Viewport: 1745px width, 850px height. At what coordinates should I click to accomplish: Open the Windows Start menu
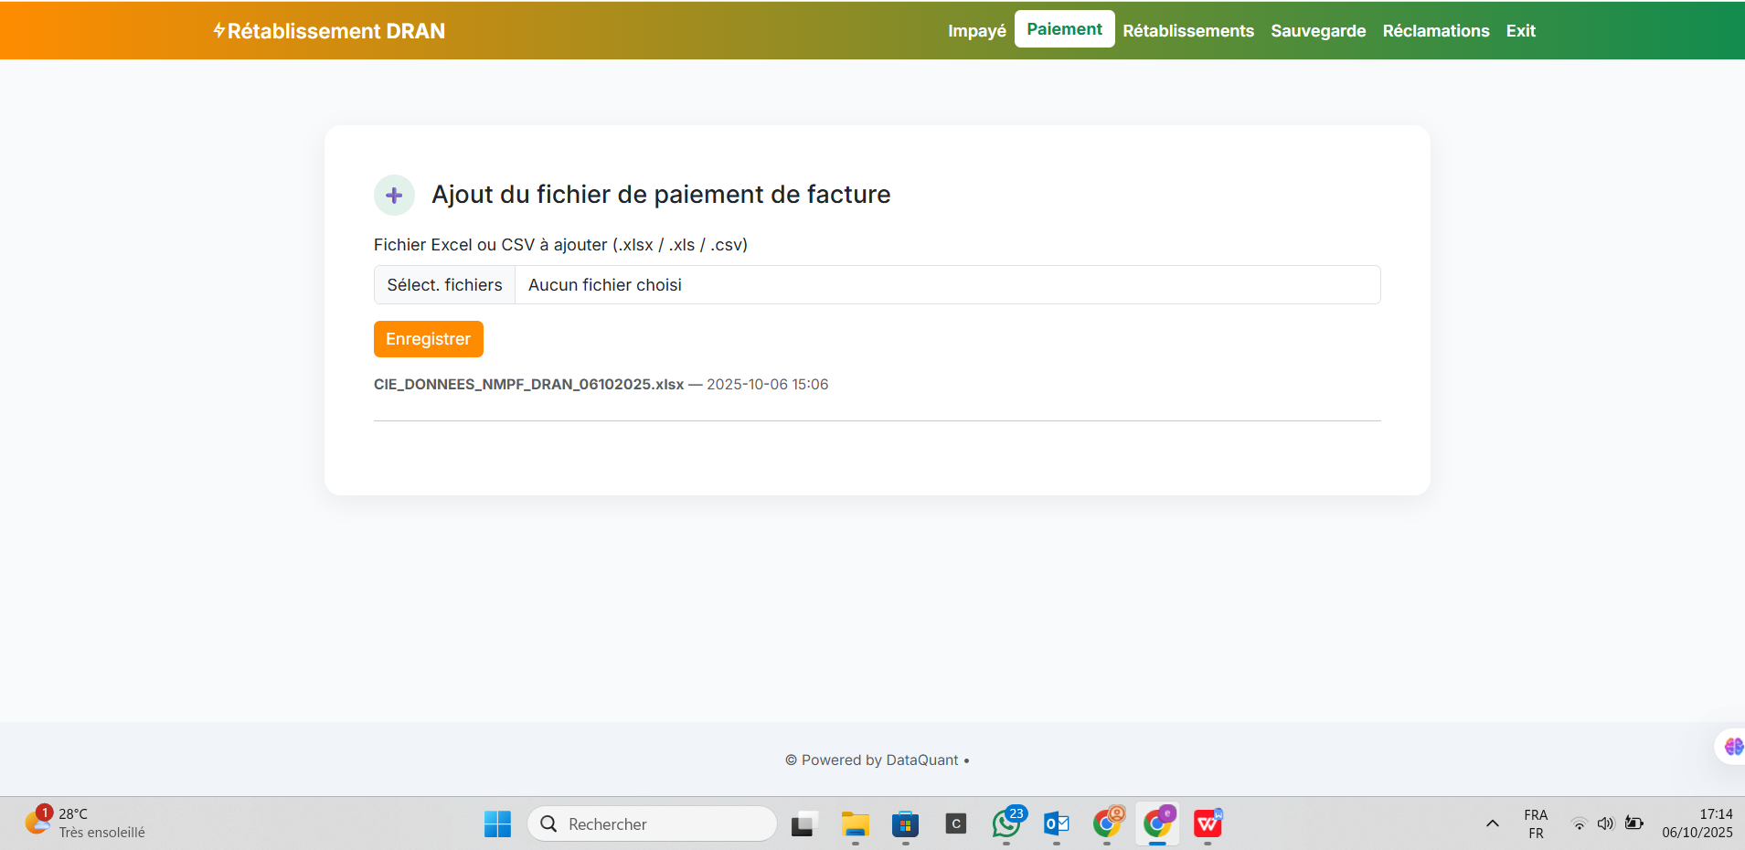(x=497, y=823)
